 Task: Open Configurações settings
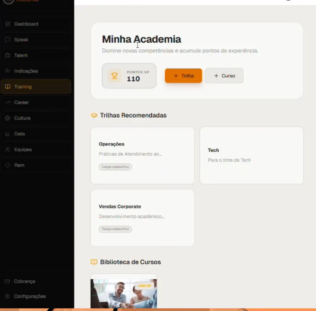pos(36,296)
